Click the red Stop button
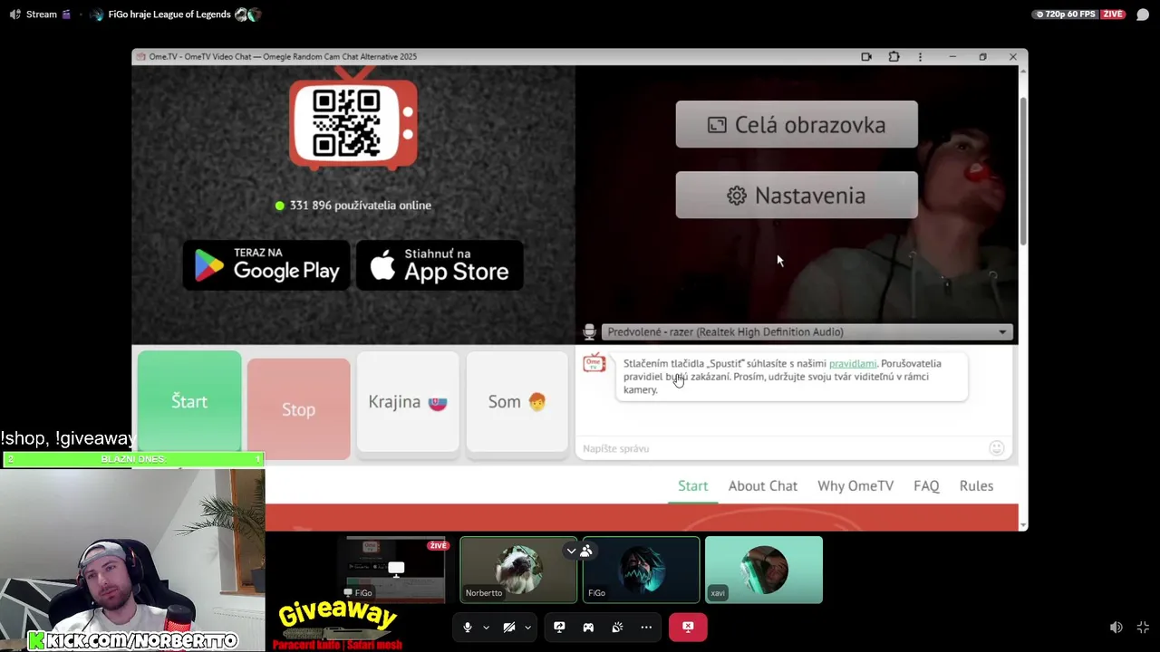 click(x=298, y=409)
